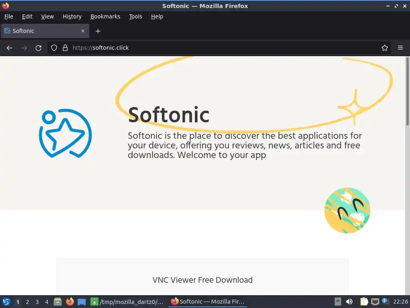Click the Softonic heading text
This screenshot has width=410, height=308.
point(169,115)
